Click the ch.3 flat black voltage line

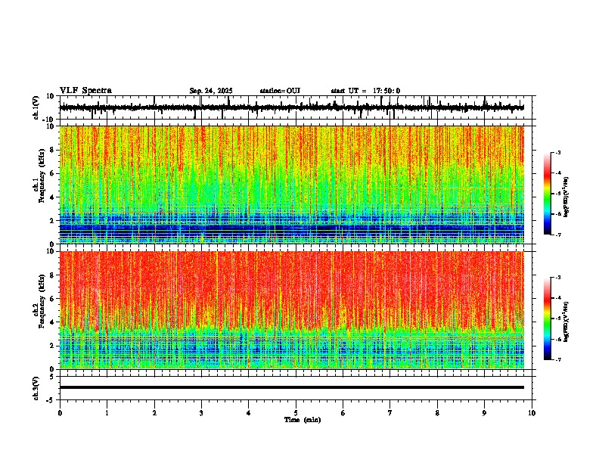click(292, 387)
